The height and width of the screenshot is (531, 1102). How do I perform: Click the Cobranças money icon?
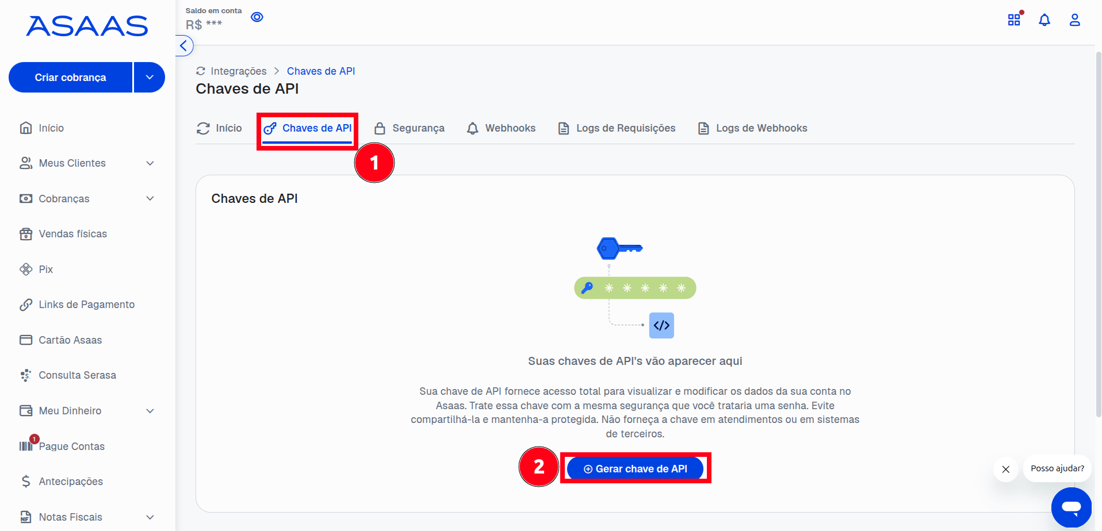click(26, 199)
